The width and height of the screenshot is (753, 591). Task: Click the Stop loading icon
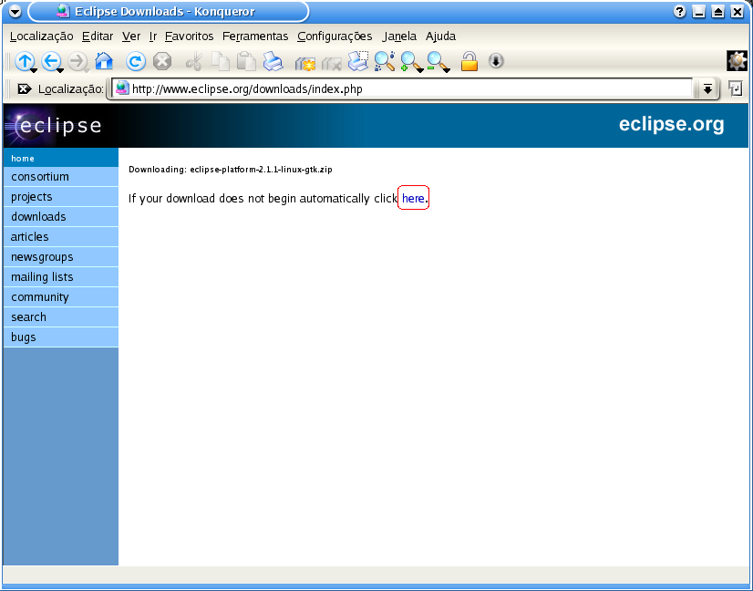162,61
